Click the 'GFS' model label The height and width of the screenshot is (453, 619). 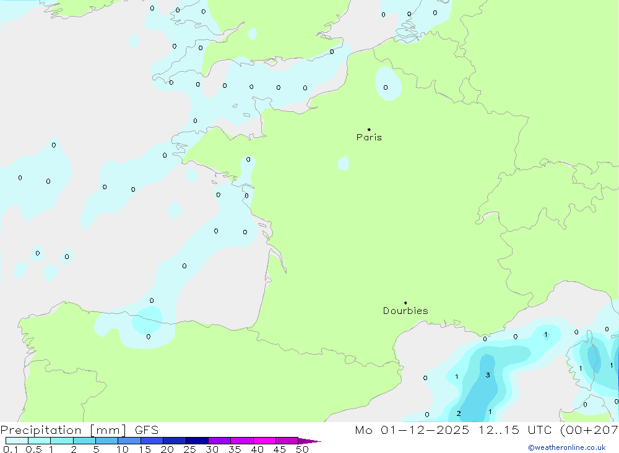pos(147,430)
